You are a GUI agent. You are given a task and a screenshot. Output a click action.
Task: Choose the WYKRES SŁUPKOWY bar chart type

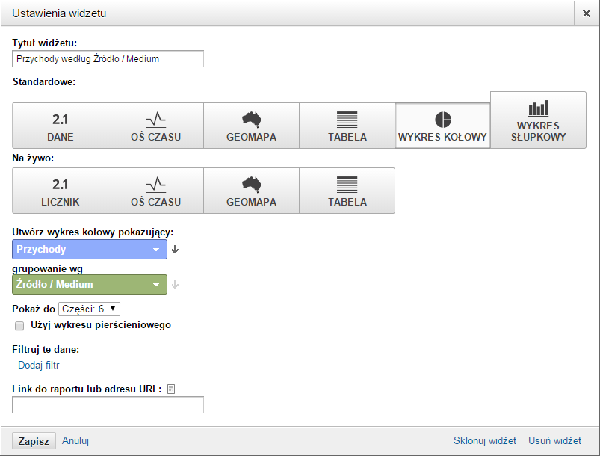tap(539, 120)
